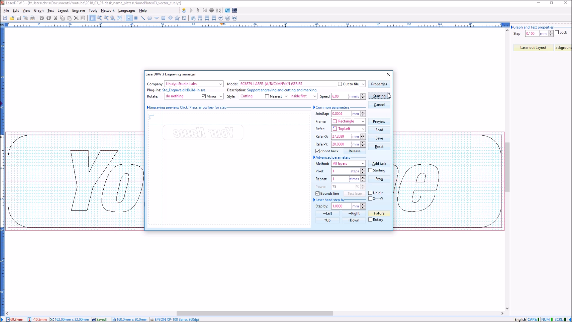Toggle the Mirror checkbox on
Image resolution: width=572 pixels, height=322 pixels.
(x=204, y=96)
